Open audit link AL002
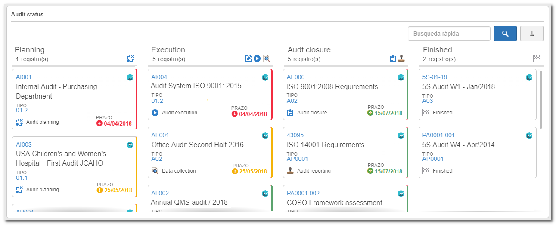This screenshot has width=556, height=225. [x=160, y=194]
